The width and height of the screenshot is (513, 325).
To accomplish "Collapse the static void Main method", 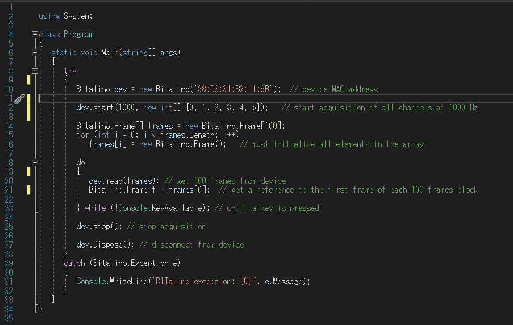I will [x=35, y=52].
